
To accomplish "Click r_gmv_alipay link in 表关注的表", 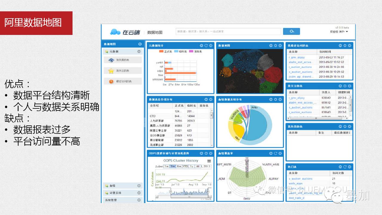I will 297,98.
